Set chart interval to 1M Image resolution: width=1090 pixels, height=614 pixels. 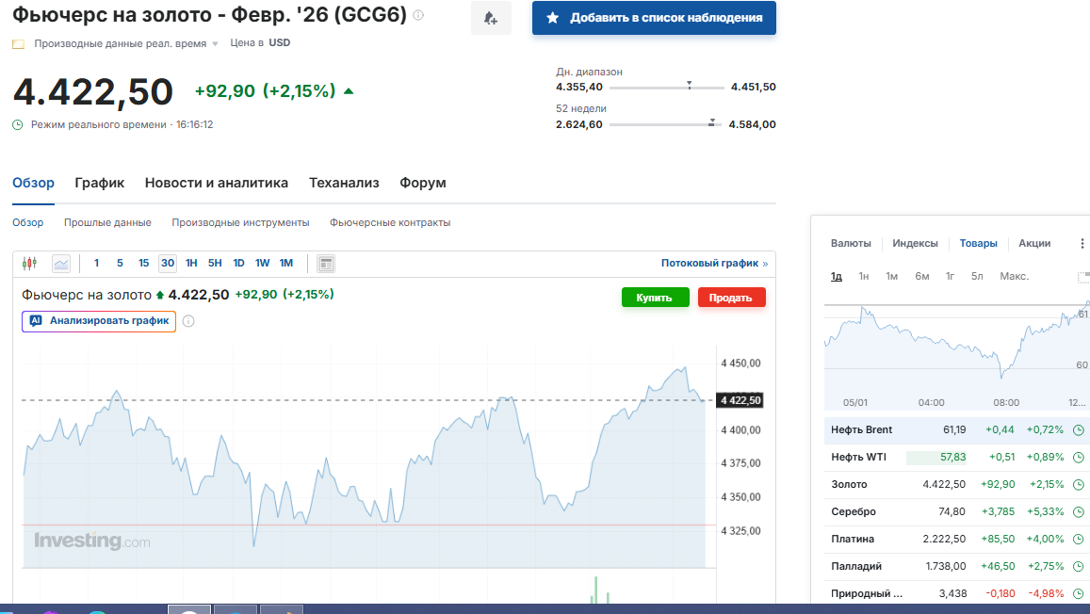(x=286, y=264)
